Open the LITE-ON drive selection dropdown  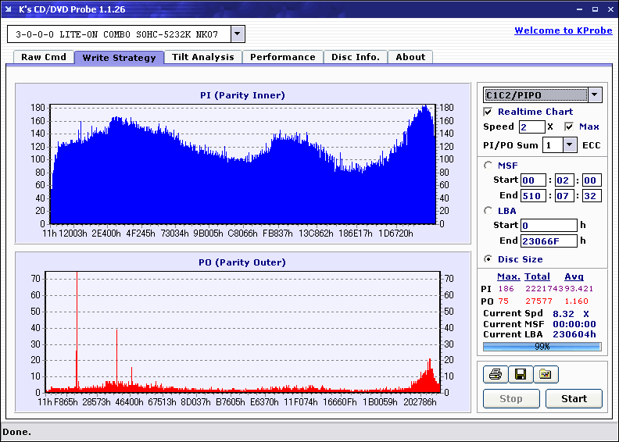coord(238,34)
